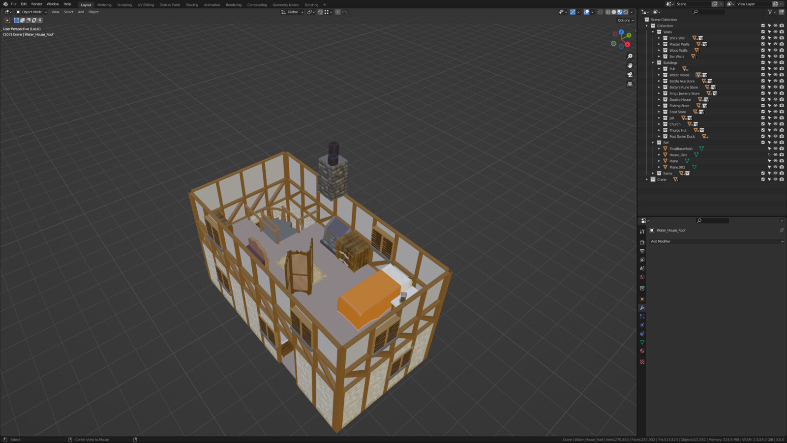
Task: Switch perspective/orthographic grid gizmo
Action: (630, 84)
